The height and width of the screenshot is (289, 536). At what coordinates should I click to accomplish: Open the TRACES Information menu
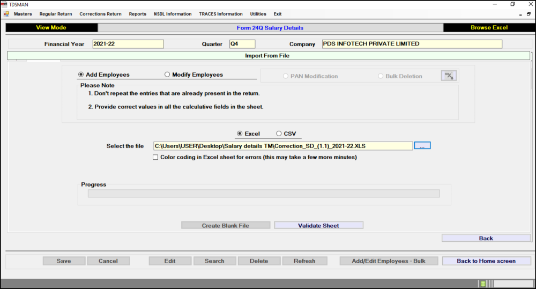tap(221, 14)
